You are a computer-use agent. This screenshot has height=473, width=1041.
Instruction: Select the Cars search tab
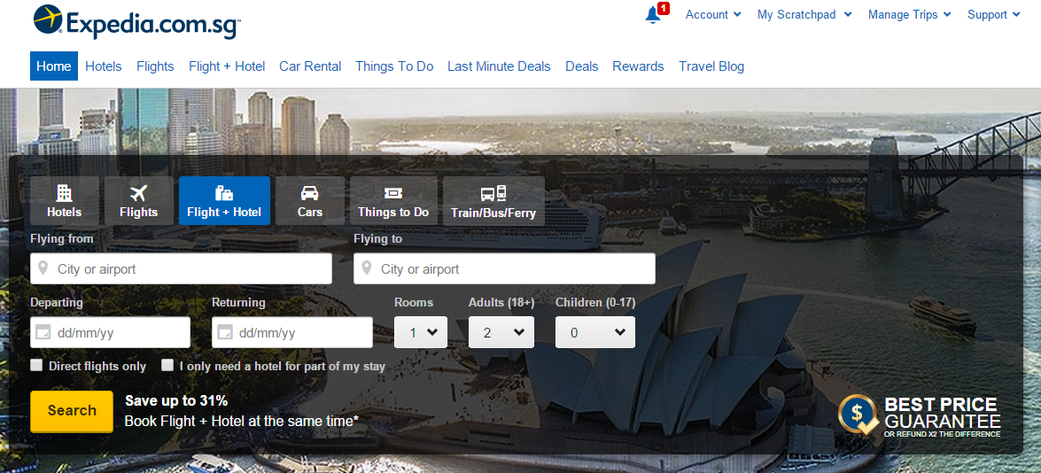(x=310, y=200)
